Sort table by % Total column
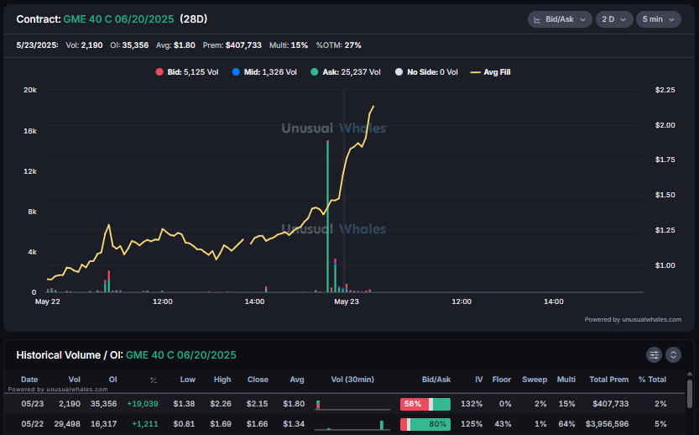This screenshot has width=699, height=435. coord(652,380)
